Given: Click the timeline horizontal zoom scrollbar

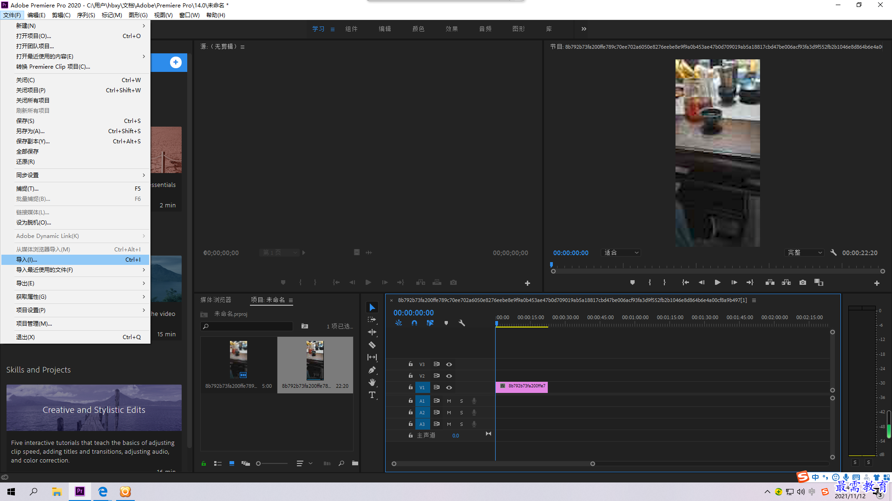Looking at the screenshot, I should [493, 464].
